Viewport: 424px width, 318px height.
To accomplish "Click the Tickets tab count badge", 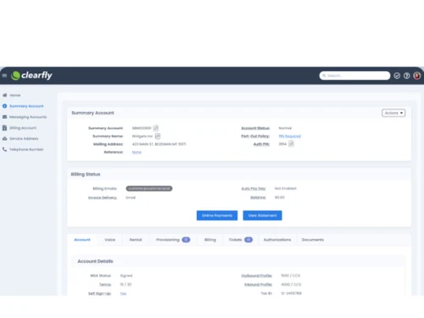I will point(248,240).
